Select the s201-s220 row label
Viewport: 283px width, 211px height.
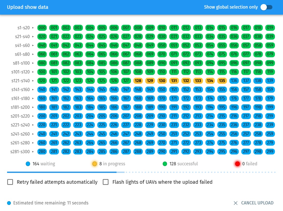20,116
